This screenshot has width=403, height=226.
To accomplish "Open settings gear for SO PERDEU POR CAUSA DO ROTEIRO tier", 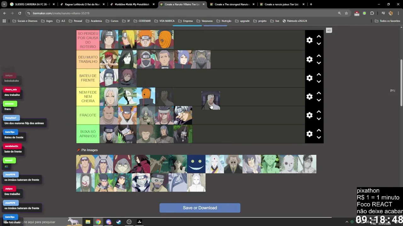I will click(309, 40).
